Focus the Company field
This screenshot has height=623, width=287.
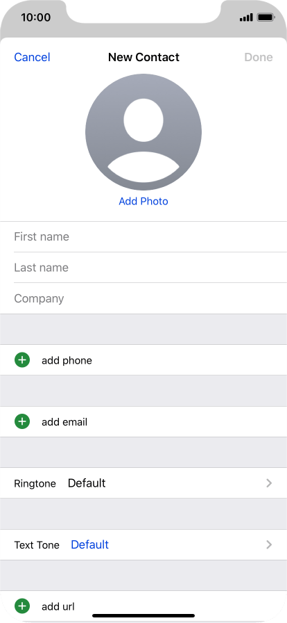[150, 298]
